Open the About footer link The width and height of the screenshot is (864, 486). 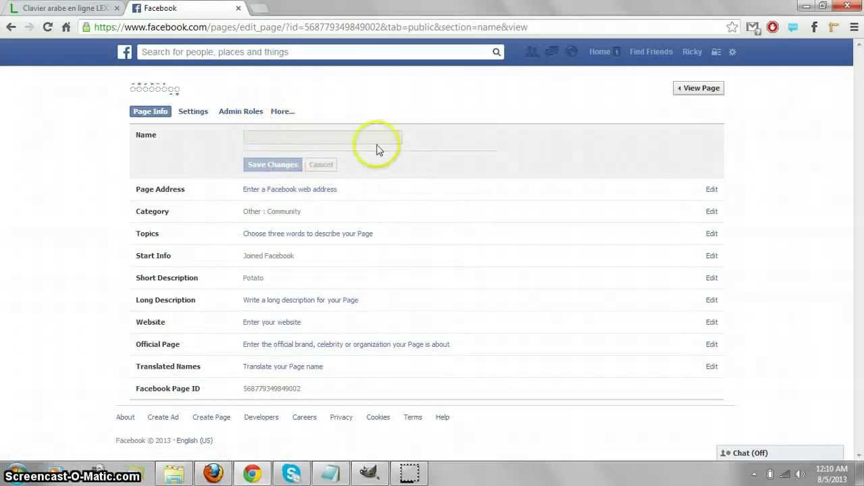pyautogui.click(x=125, y=417)
